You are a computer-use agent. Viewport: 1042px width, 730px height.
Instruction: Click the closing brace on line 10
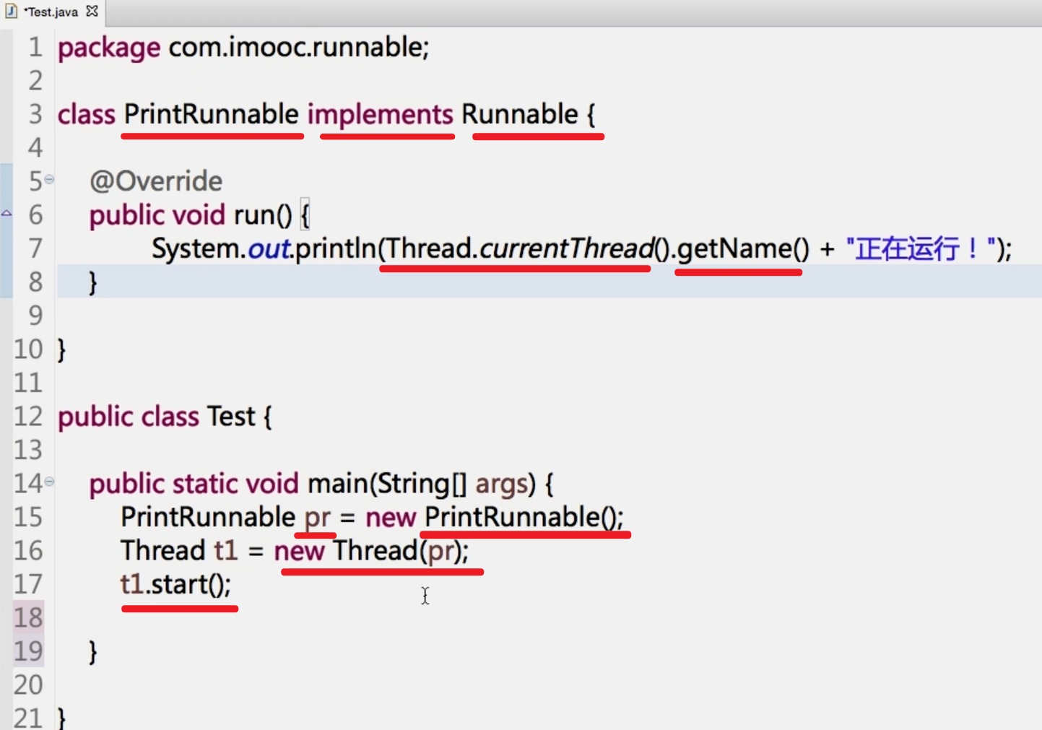61,349
